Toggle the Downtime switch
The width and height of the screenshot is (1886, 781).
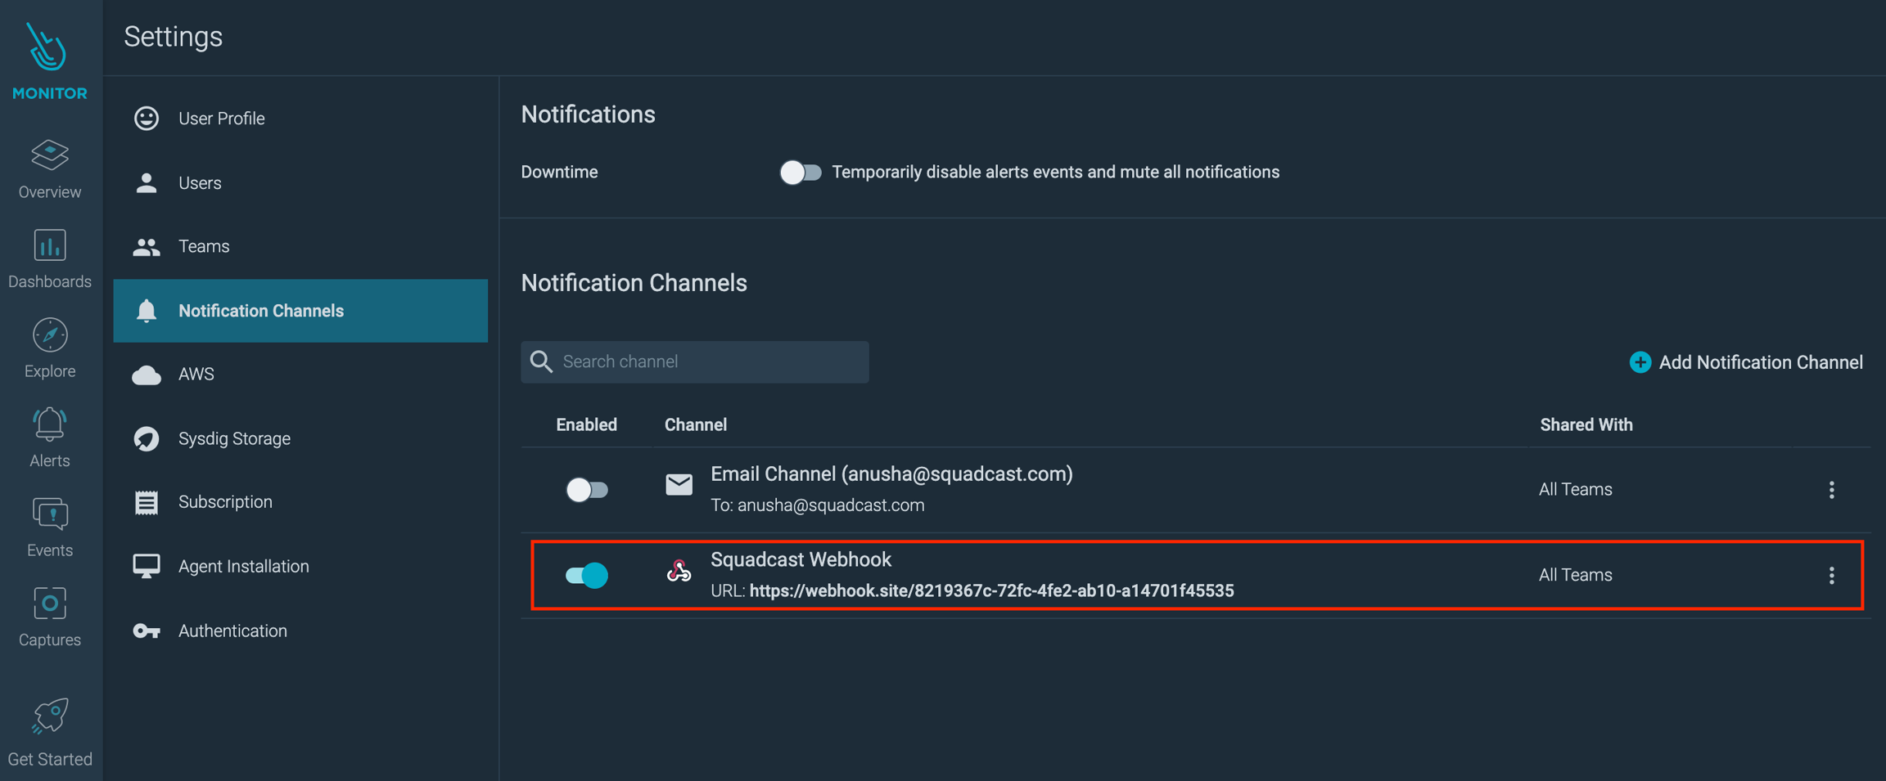click(x=800, y=173)
